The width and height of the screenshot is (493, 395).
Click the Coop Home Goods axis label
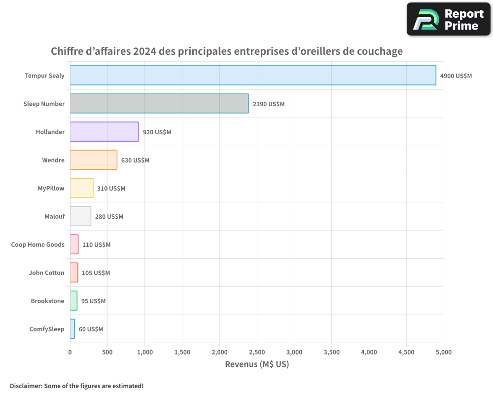pos(37,245)
